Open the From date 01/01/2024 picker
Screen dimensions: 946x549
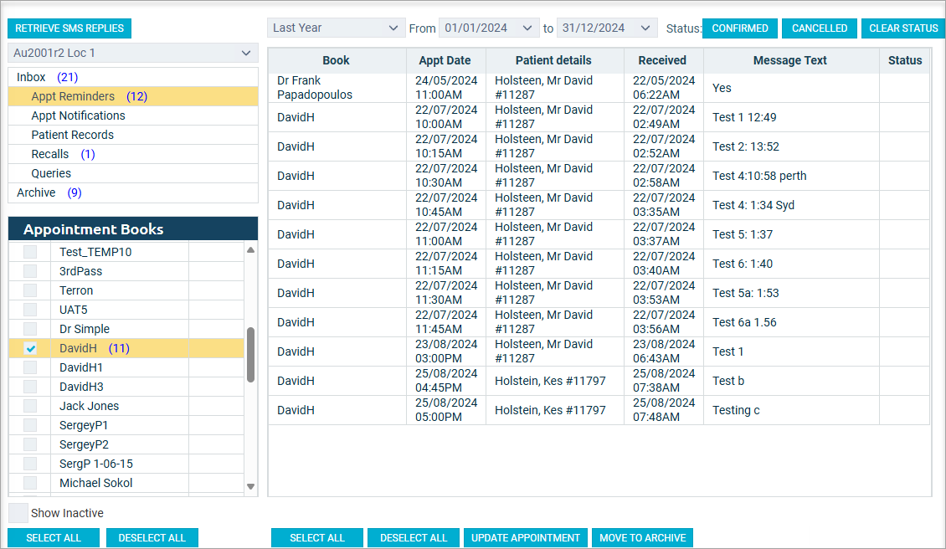tap(489, 28)
